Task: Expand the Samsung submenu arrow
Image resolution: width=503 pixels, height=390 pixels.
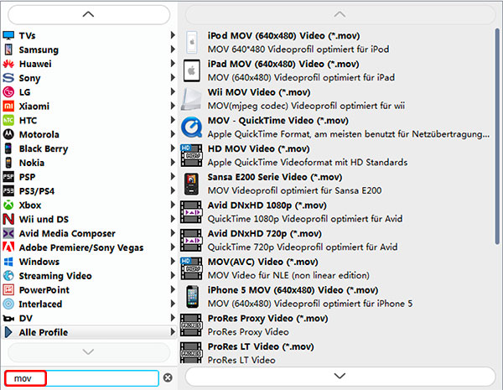Action: [173, 49]
